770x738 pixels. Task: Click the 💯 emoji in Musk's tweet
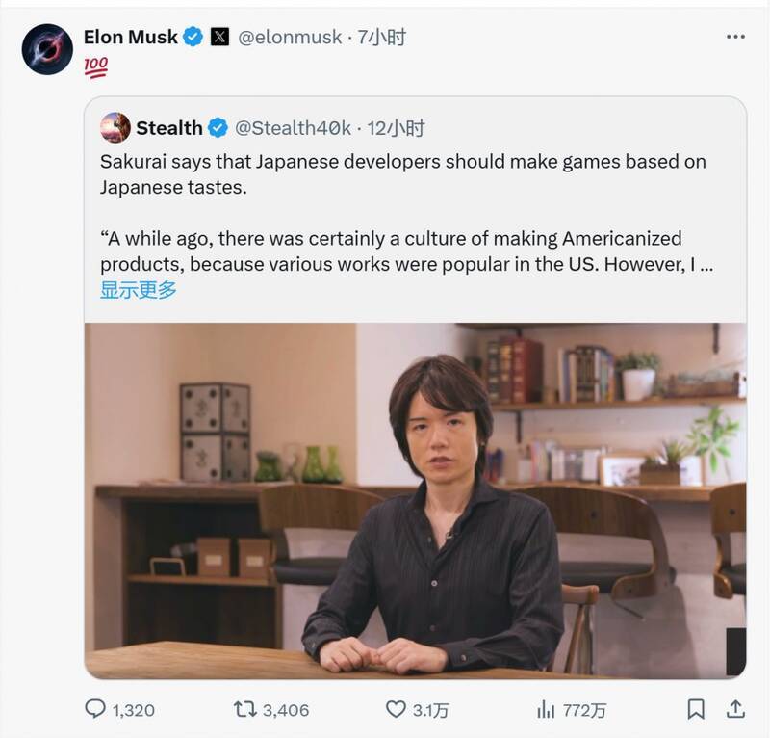coord(93,67)
